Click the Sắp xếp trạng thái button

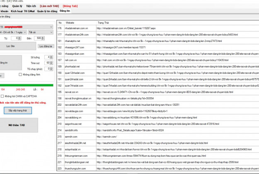[x=18, y=111]
